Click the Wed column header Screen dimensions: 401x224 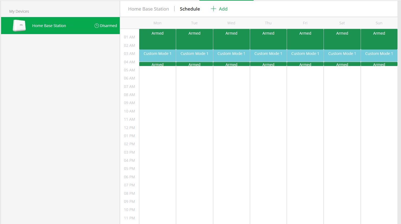point(231,23)
